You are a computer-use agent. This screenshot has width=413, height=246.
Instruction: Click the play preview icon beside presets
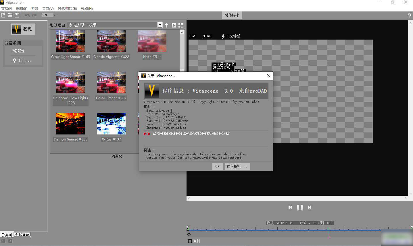point(174,25)
